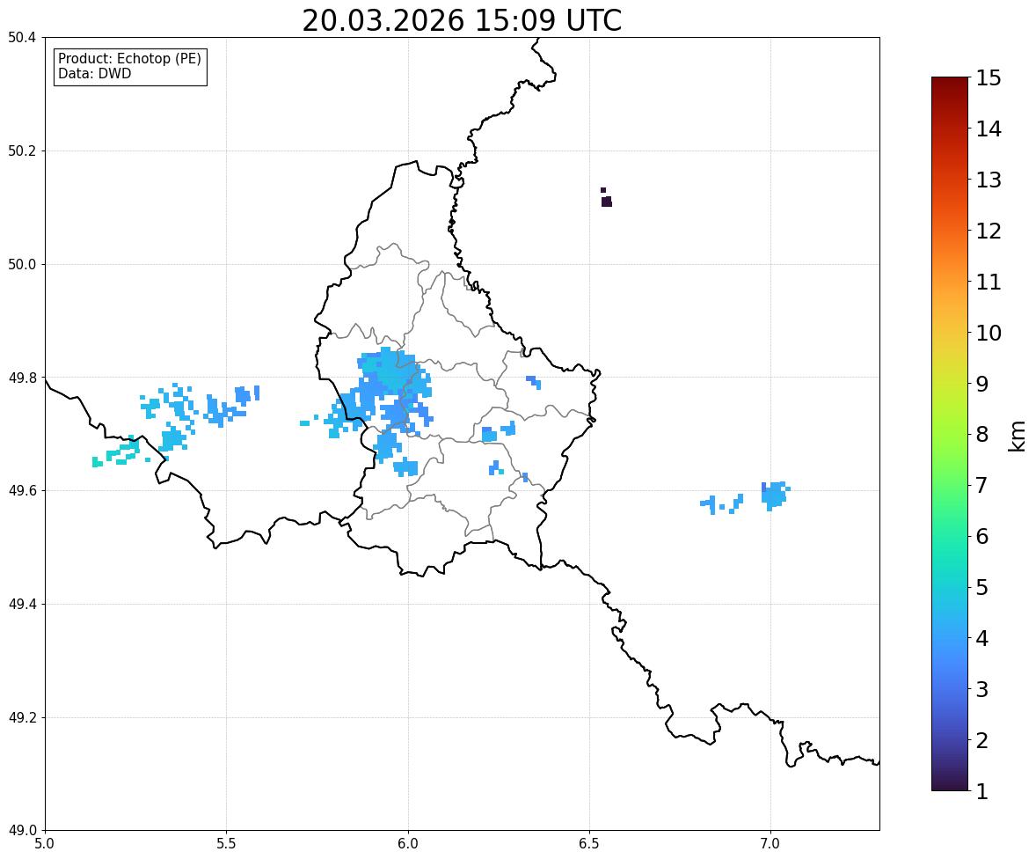Click y-axis latitude label 49.6
Image resolution: width=1036 pixels, height=859 pixels.
[x=22, y=490]
